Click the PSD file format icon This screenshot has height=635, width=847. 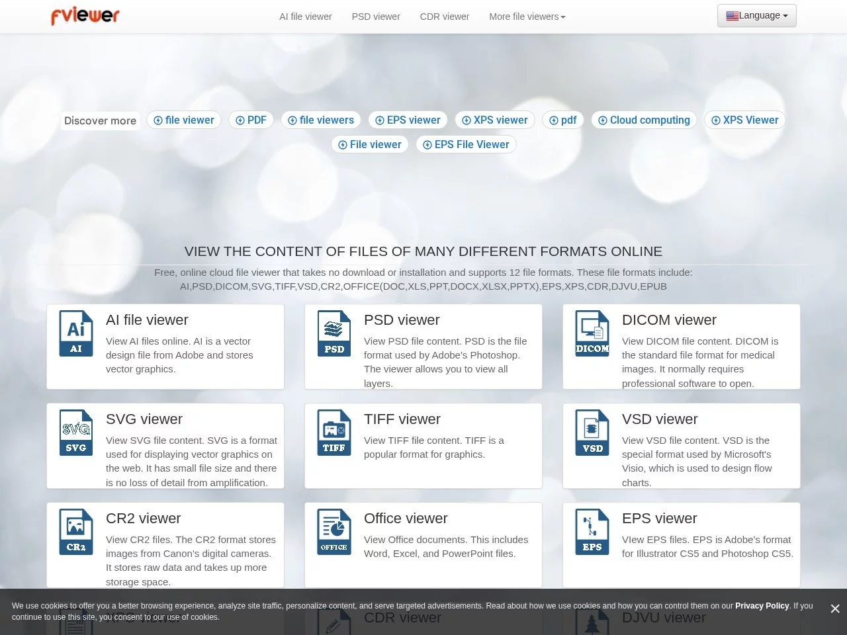(334, 333)
